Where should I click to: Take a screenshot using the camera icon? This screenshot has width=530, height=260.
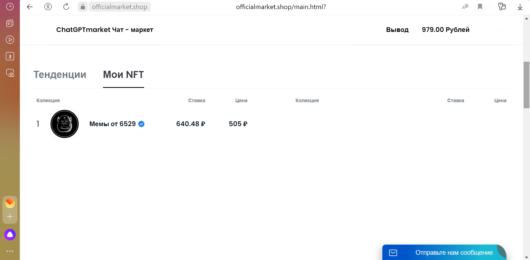(x=10, y=73)
